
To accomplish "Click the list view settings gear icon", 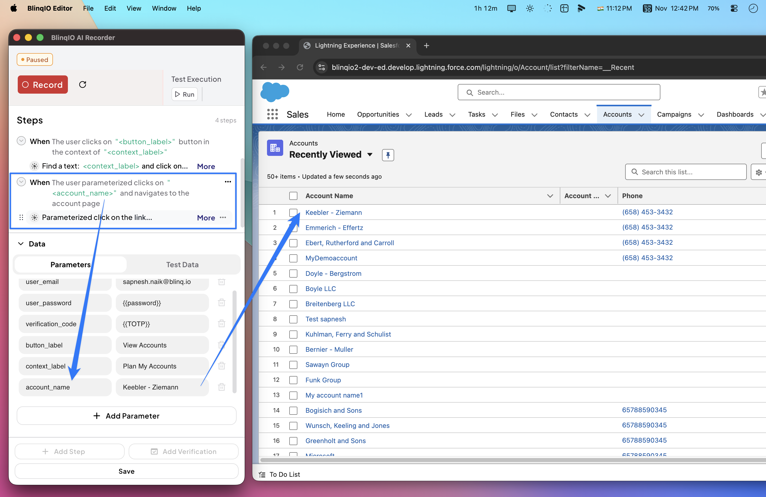I will [759, 172].
